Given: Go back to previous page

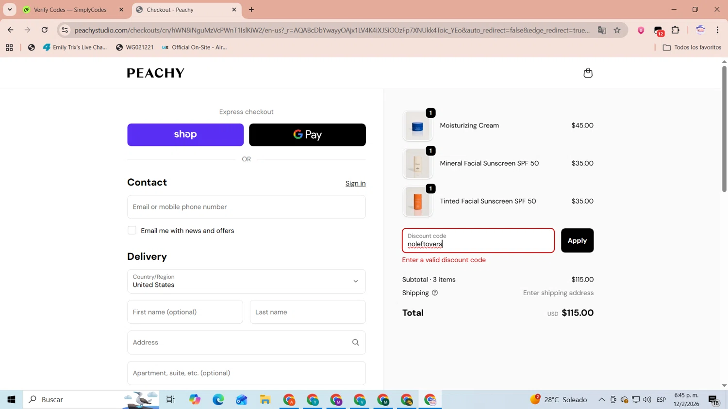Looking at the screenshot, I should tap(11, 30).
